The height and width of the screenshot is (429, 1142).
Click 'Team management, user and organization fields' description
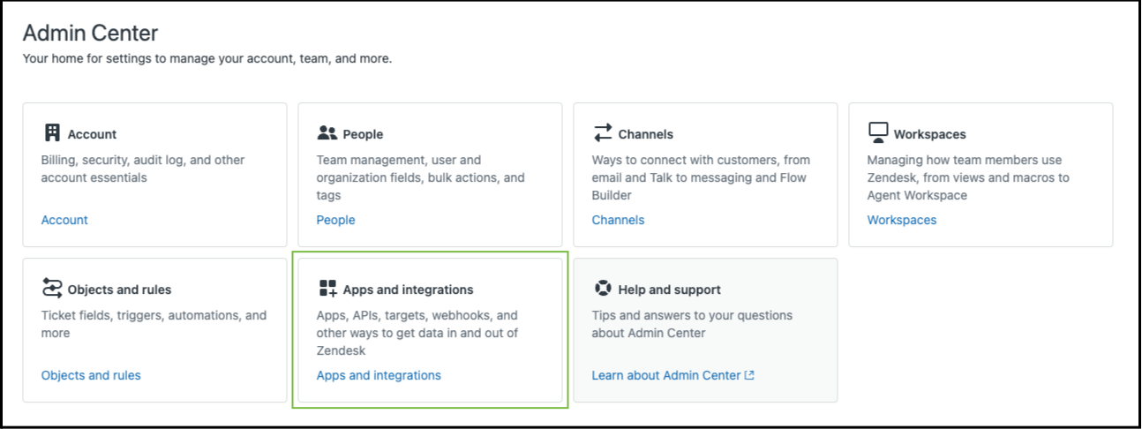pyautogui.click(x=420, y=177)
